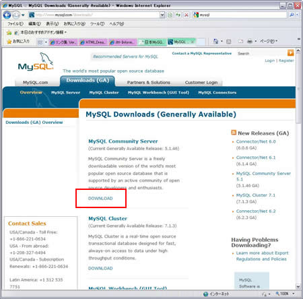Open the ページ command bar menu
This screenshot has height=299, width=303.
[269, 41]
